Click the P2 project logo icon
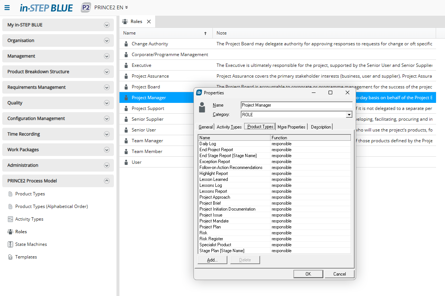 point(86,7)
